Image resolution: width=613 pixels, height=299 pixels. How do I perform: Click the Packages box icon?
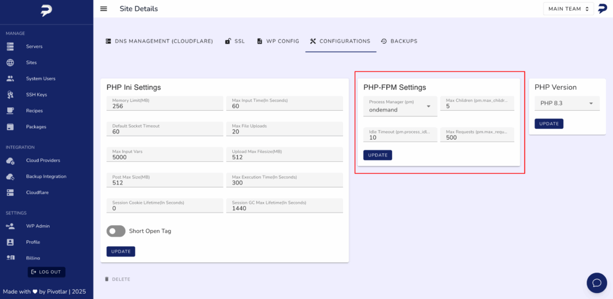(10, 127)
